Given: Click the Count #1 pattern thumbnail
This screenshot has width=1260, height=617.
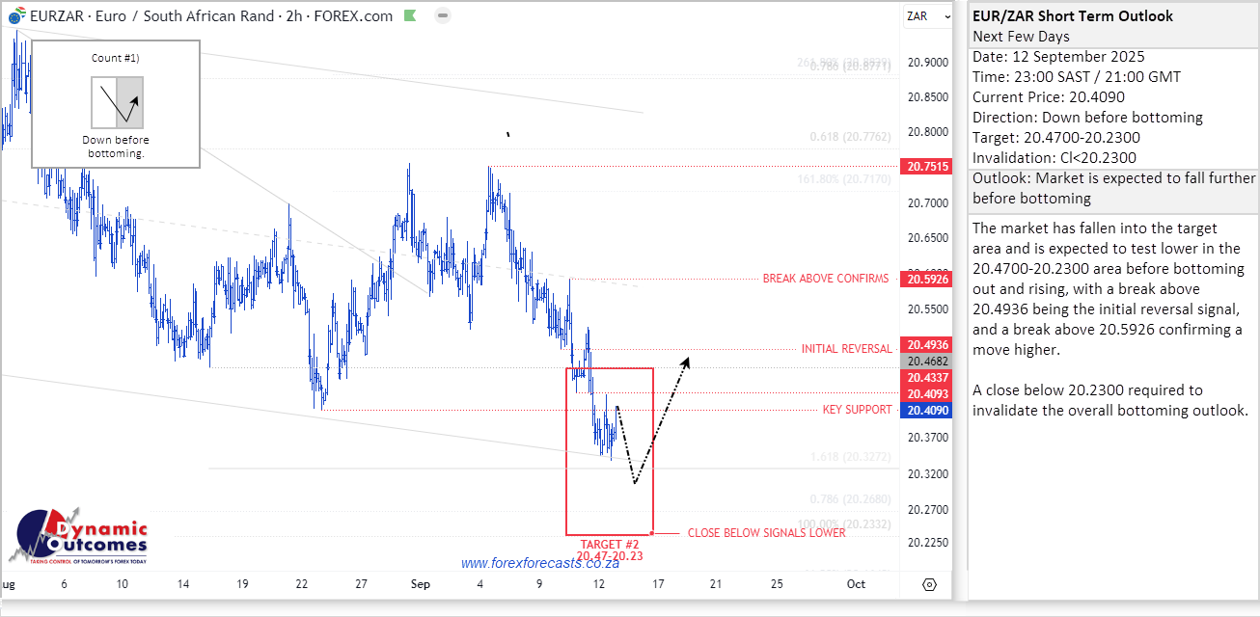Looking at the screenshot, I should [x=118, y=102].
